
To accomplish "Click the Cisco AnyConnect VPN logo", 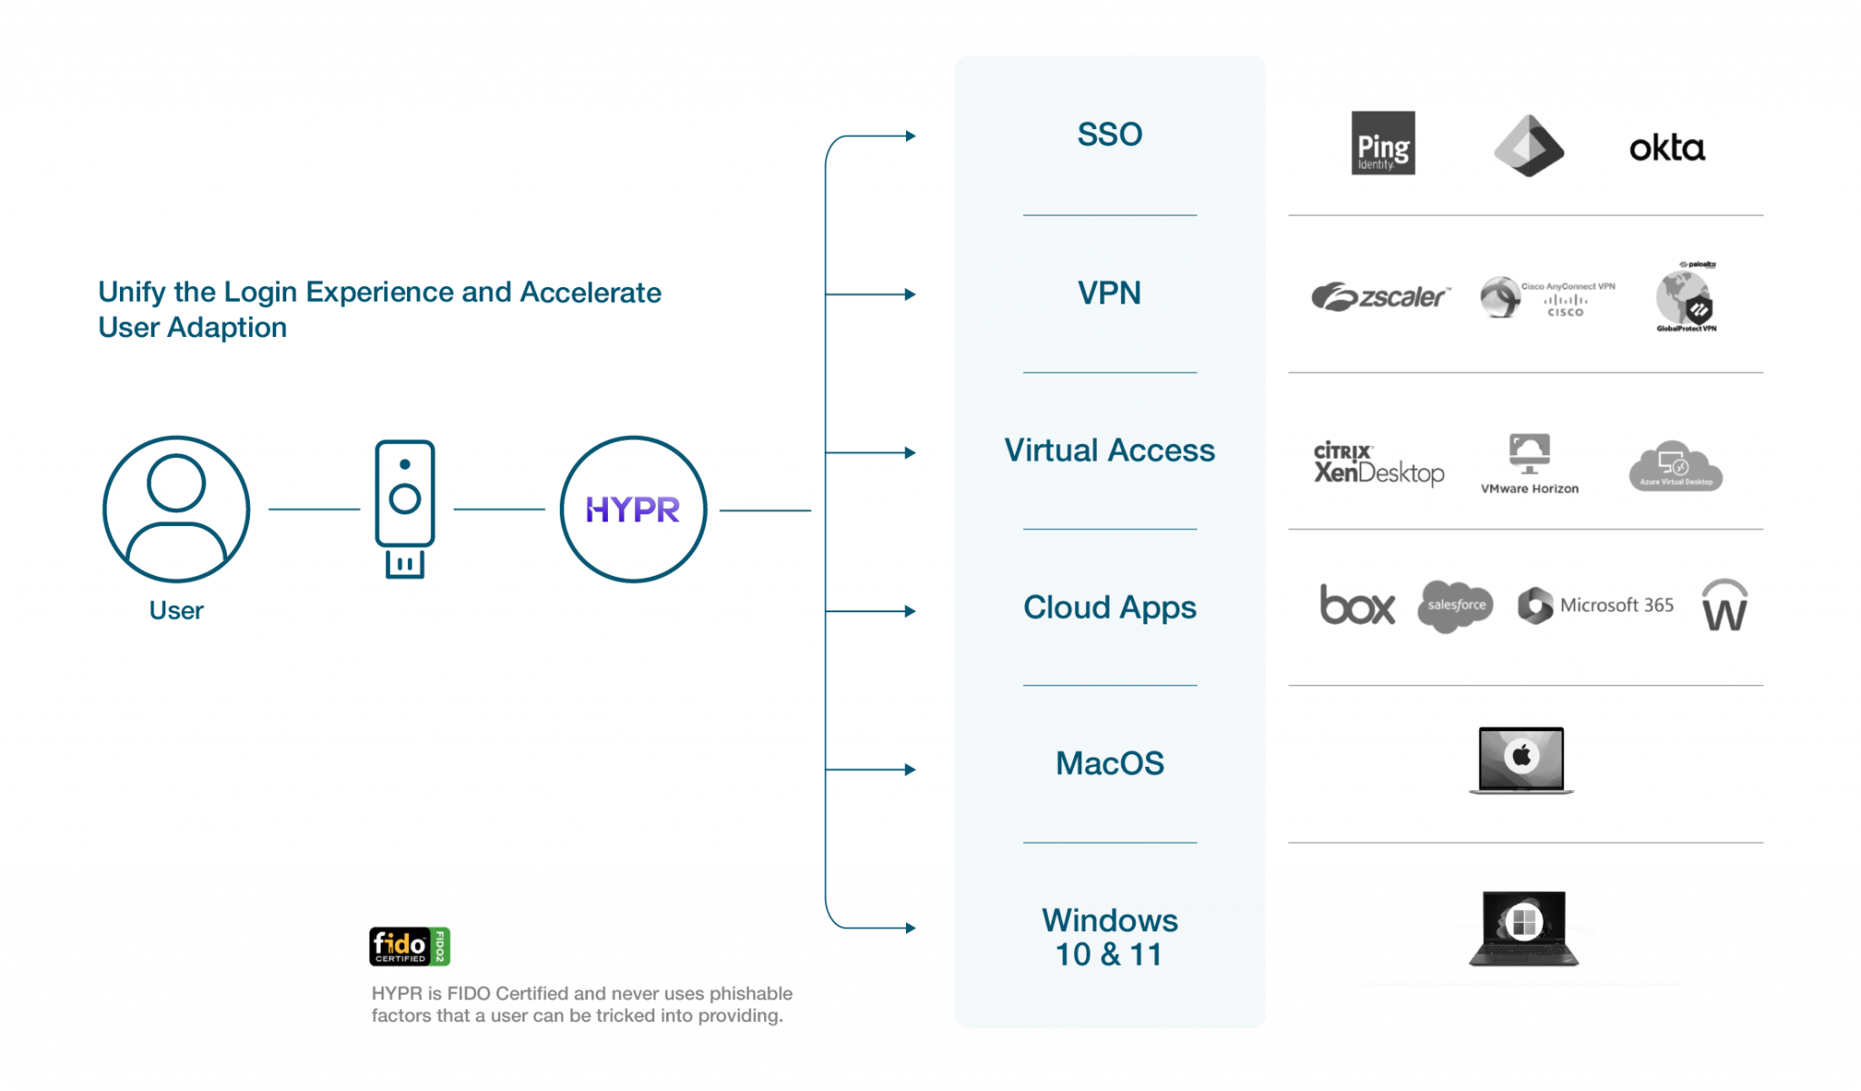I will (1547, 297).
